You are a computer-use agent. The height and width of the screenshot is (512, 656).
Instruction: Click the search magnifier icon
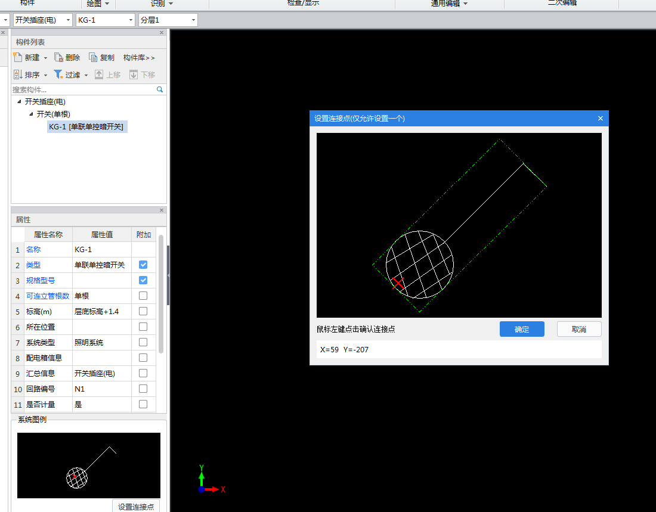(x=160, y=89)
